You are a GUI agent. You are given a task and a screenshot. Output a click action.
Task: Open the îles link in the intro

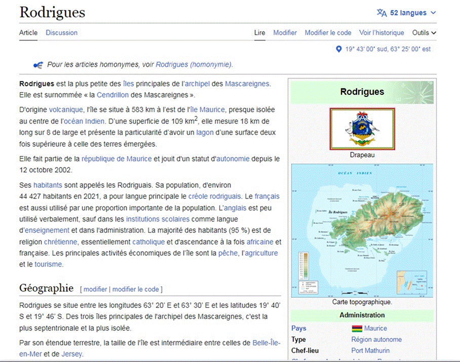coord(129,84)
